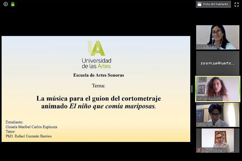Click the SAMURAI name label

point(205,124)
